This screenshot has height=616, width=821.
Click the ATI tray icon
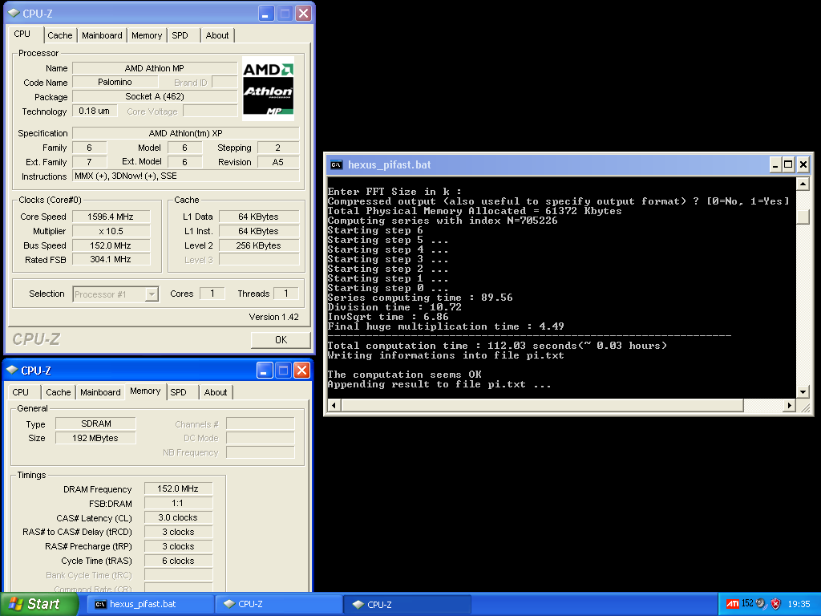(x=733, y=604)
